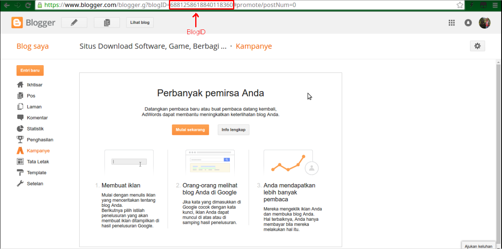Click the browser address bar
Screen dimensions: 502x249
coord(249,5)
